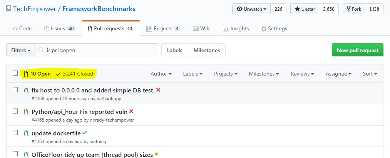Viewport: 390px width, 158px height.
Task: Click the Labels button beside search
Action: [x=175, y=50]
